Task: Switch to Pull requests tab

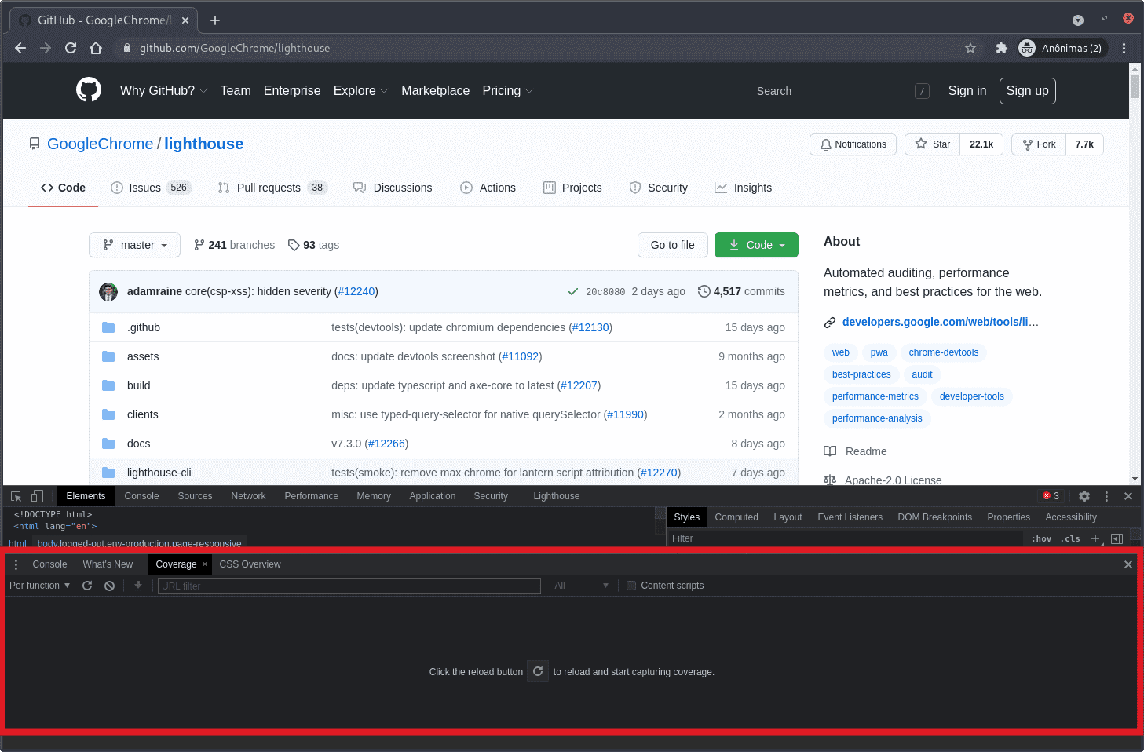Action: [272, 188]
